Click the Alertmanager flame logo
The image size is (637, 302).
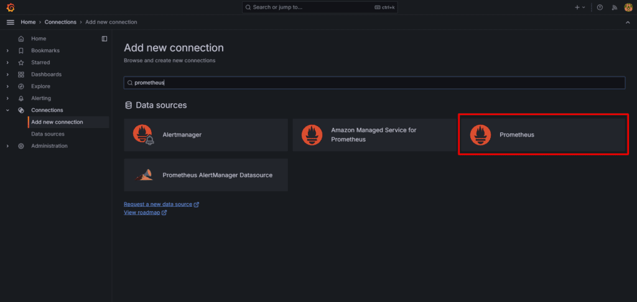click(144, 135)
